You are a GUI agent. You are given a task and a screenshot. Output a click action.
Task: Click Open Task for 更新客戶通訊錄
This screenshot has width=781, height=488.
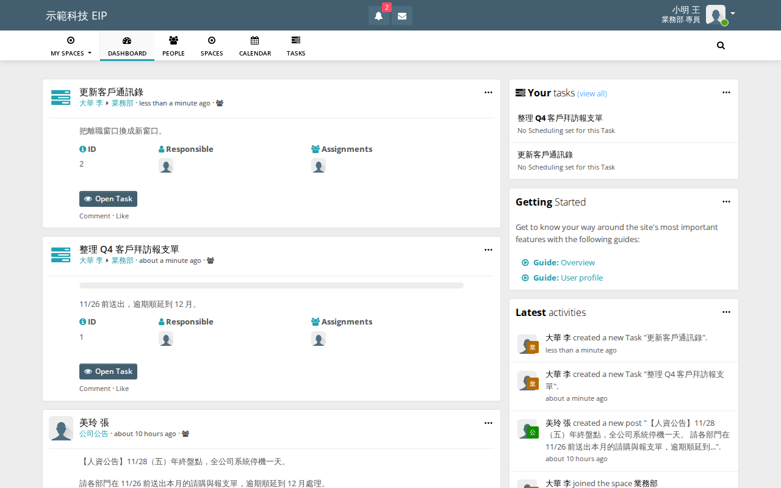108,199
